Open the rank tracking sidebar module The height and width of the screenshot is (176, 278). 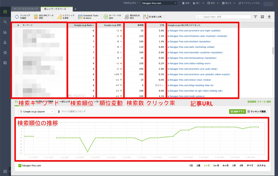click(x=5, y=12)
